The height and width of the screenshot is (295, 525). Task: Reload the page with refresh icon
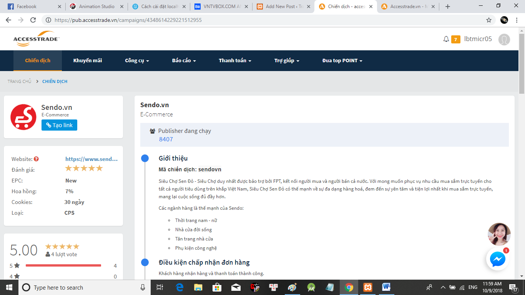click(33, 20)
